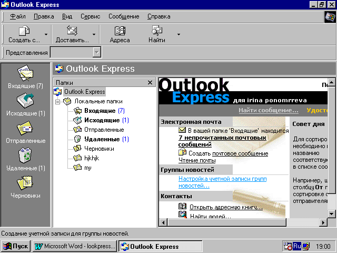Open the Входящие (7) shortcut in the Outlook bar
The height and width of the screenshot is (253, 337).
pyautogui.click(x=25, y=77)
